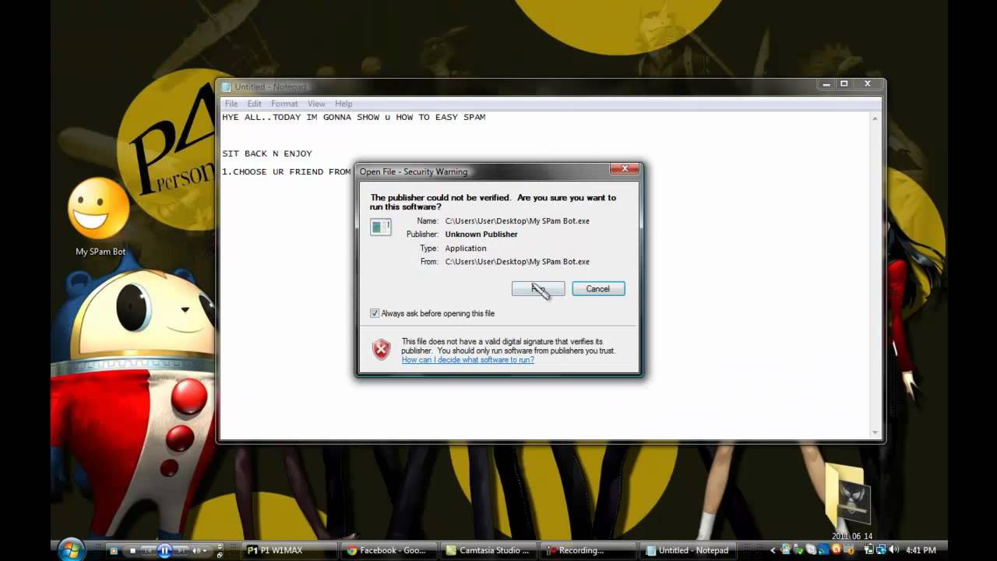Open the Format menu in Notepad

click(284, 104)
